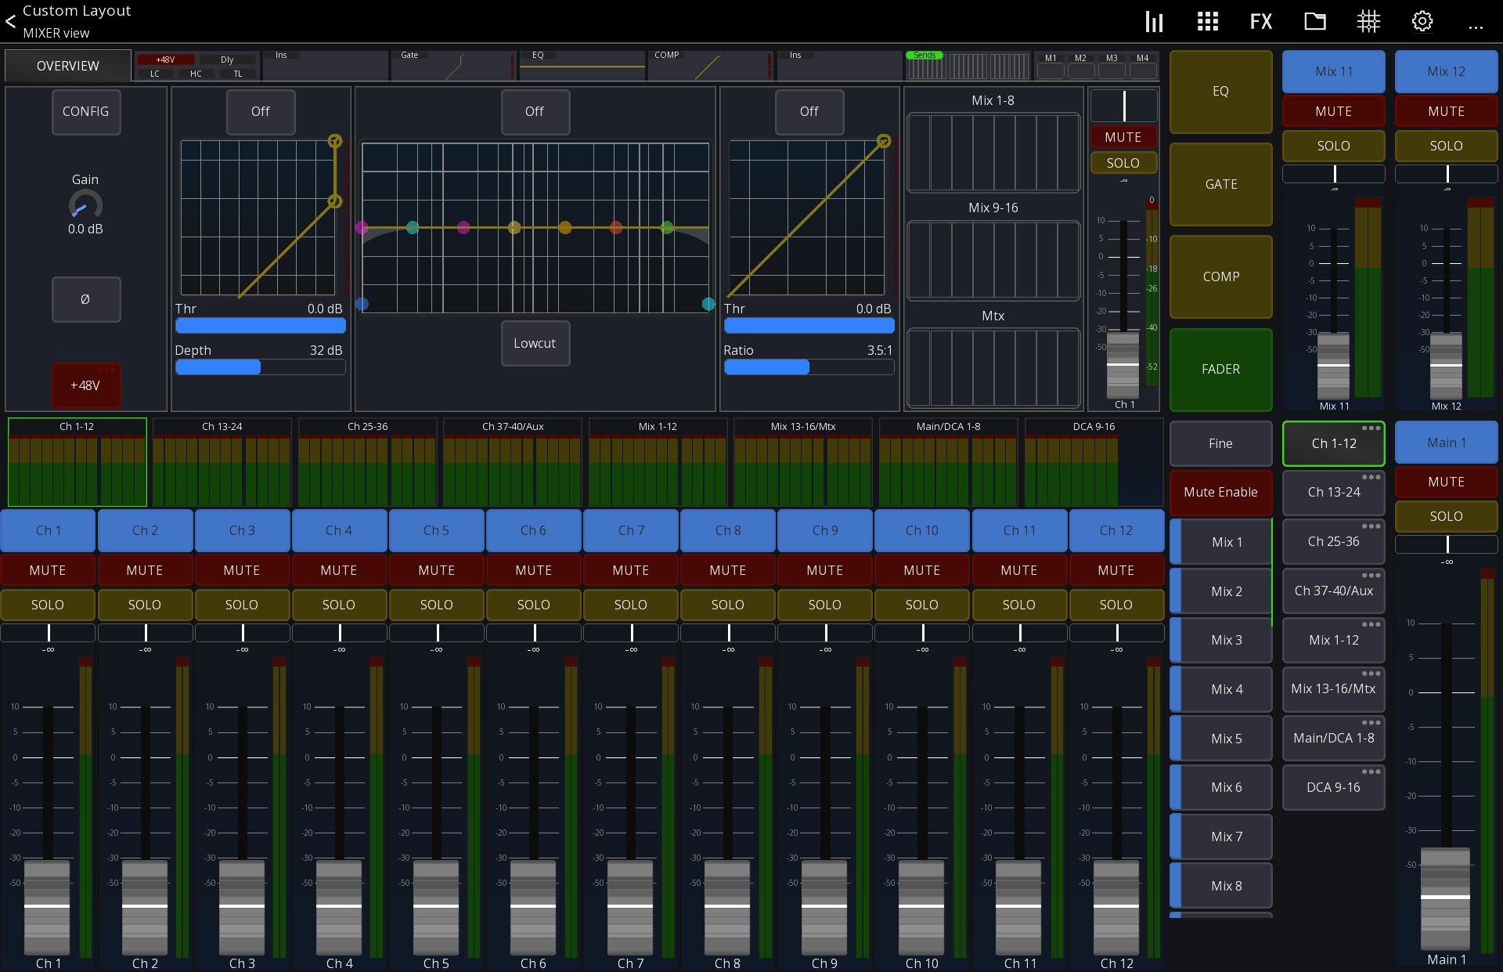This screenshot has width=1503, height=972.
Task: Select the red EQ band point
Action: pos(616,228)
